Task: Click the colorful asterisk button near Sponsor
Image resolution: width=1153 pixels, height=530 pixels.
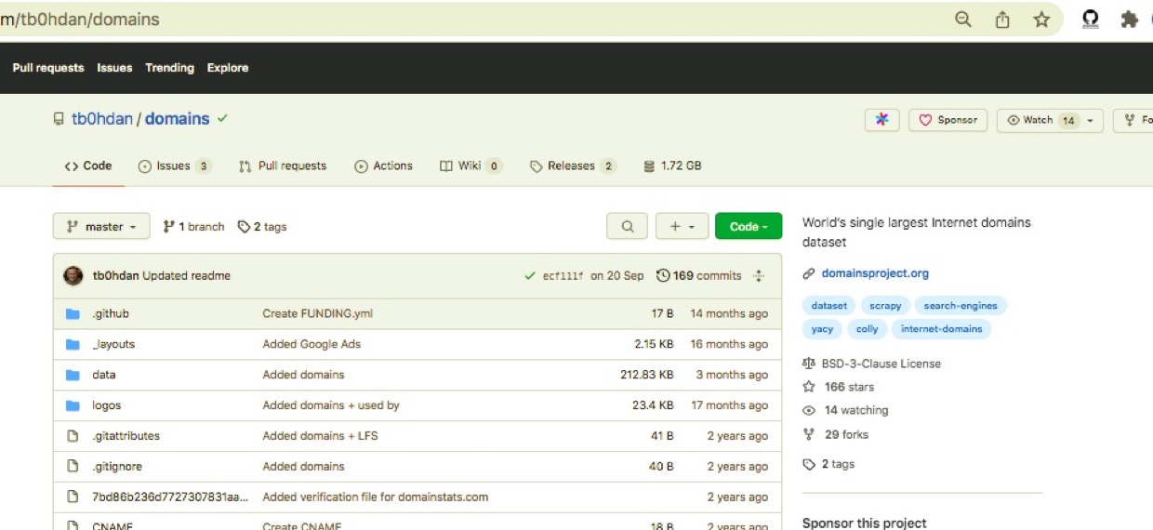Action: 882,120
